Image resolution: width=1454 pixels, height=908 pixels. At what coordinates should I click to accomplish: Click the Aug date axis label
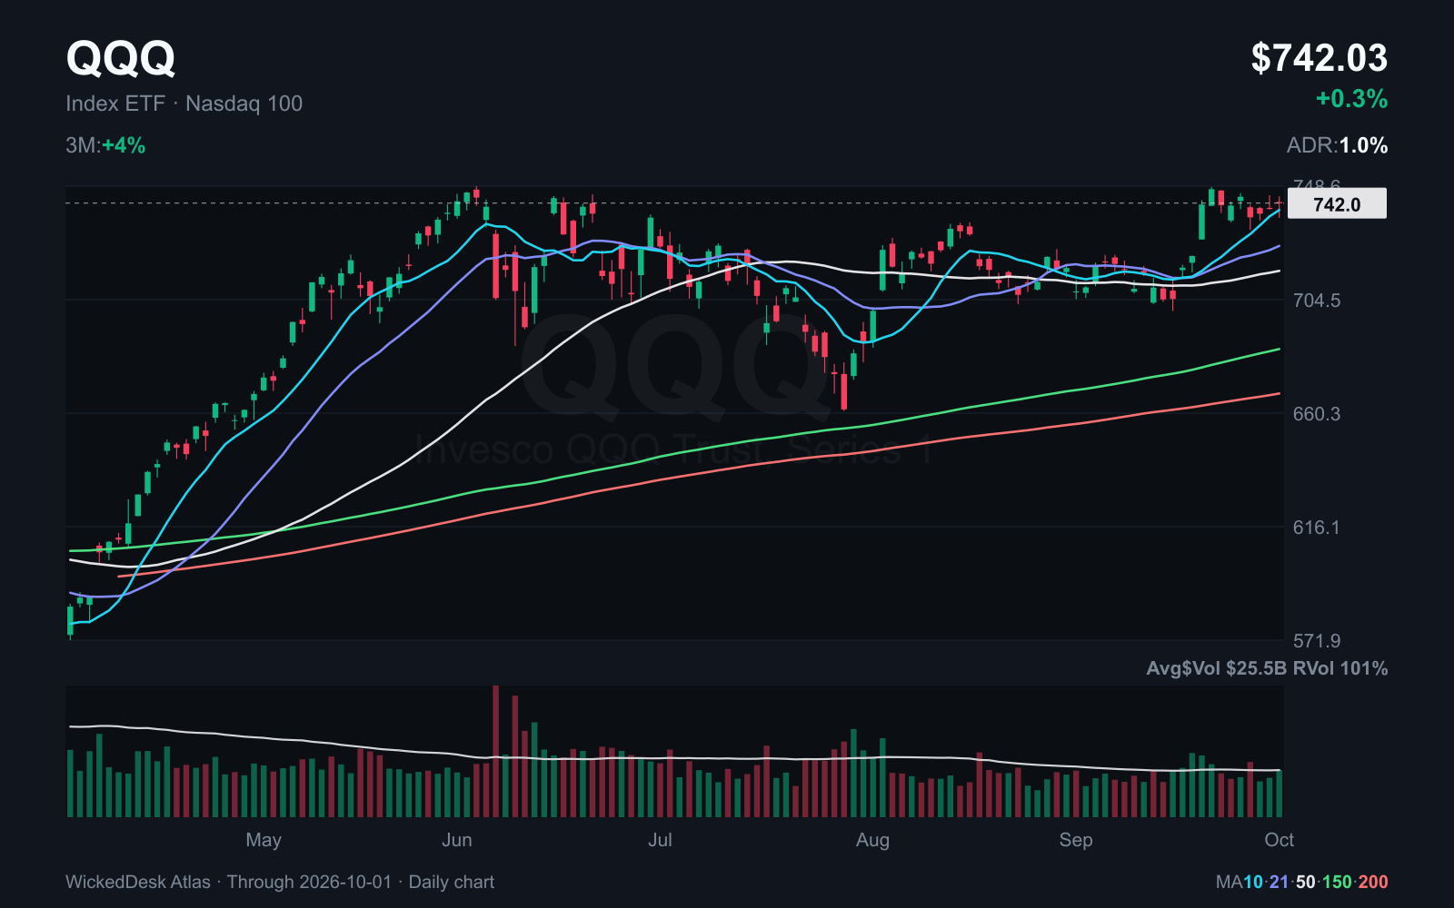[872, 840]
